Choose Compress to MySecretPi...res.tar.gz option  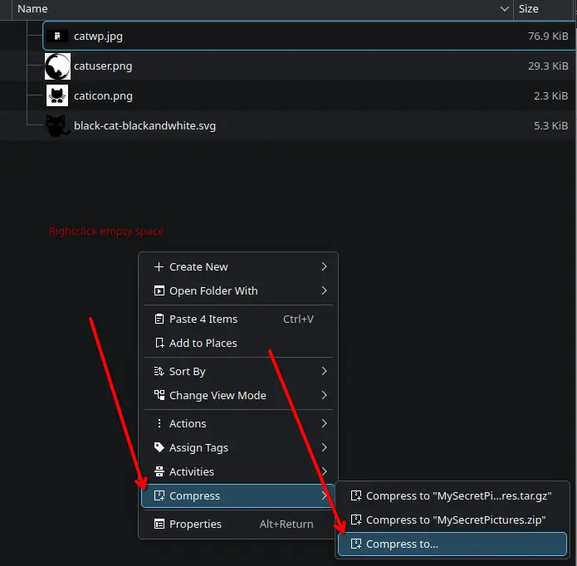[x=458, y=496]
